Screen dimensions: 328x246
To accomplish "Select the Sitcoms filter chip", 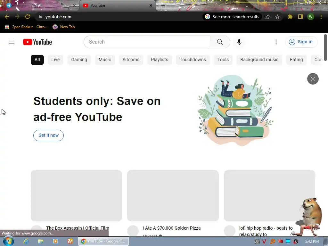I will point(131,60).
